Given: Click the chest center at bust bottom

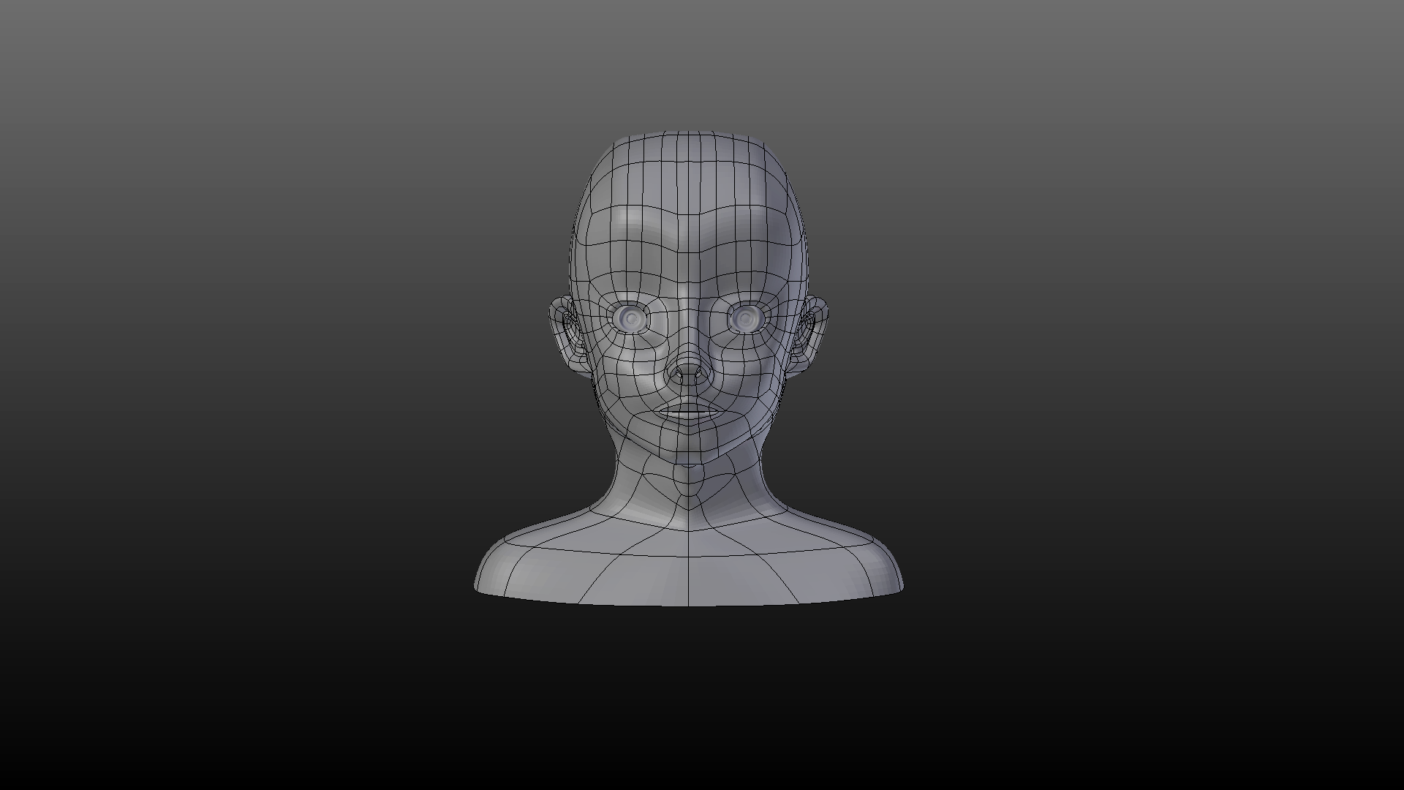Looking at the screenshot, I should [688, 585].
